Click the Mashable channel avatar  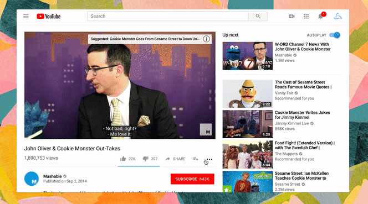[32, 179]
